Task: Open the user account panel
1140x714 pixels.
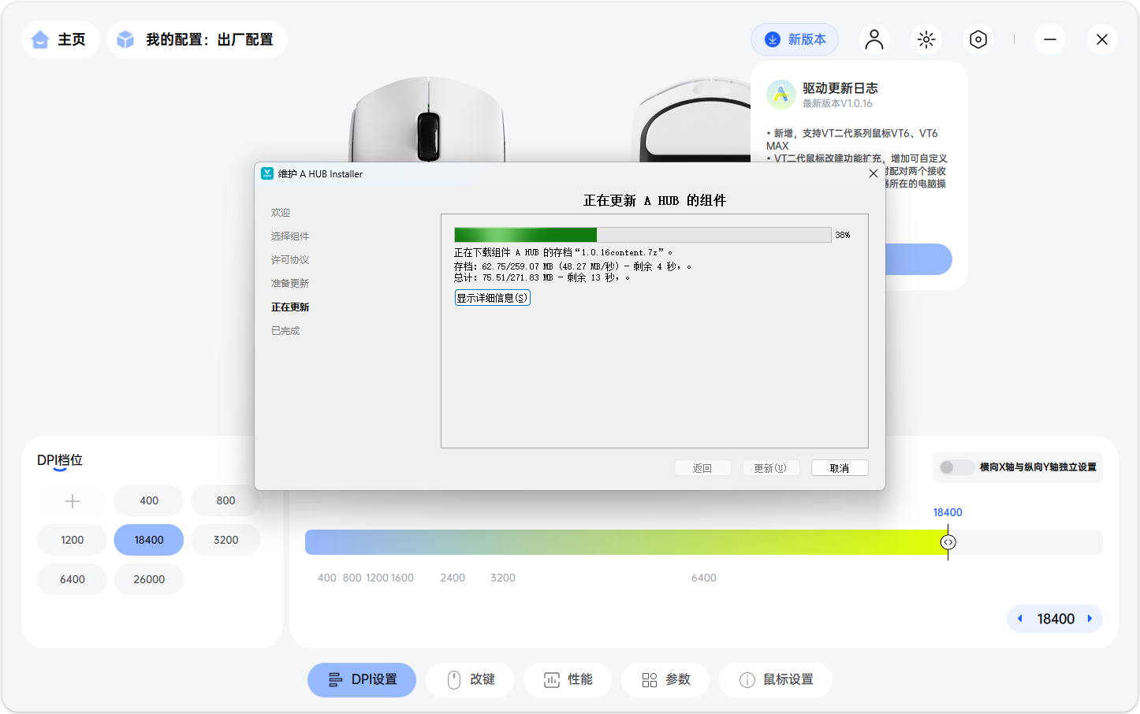Action: coord(874,39)
